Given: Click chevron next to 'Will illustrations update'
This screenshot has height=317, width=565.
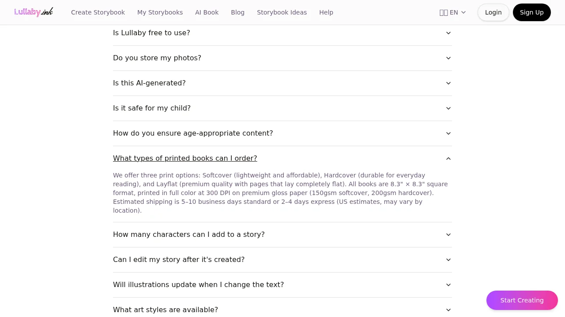Looking at the screenshot, I should [448, 285].
